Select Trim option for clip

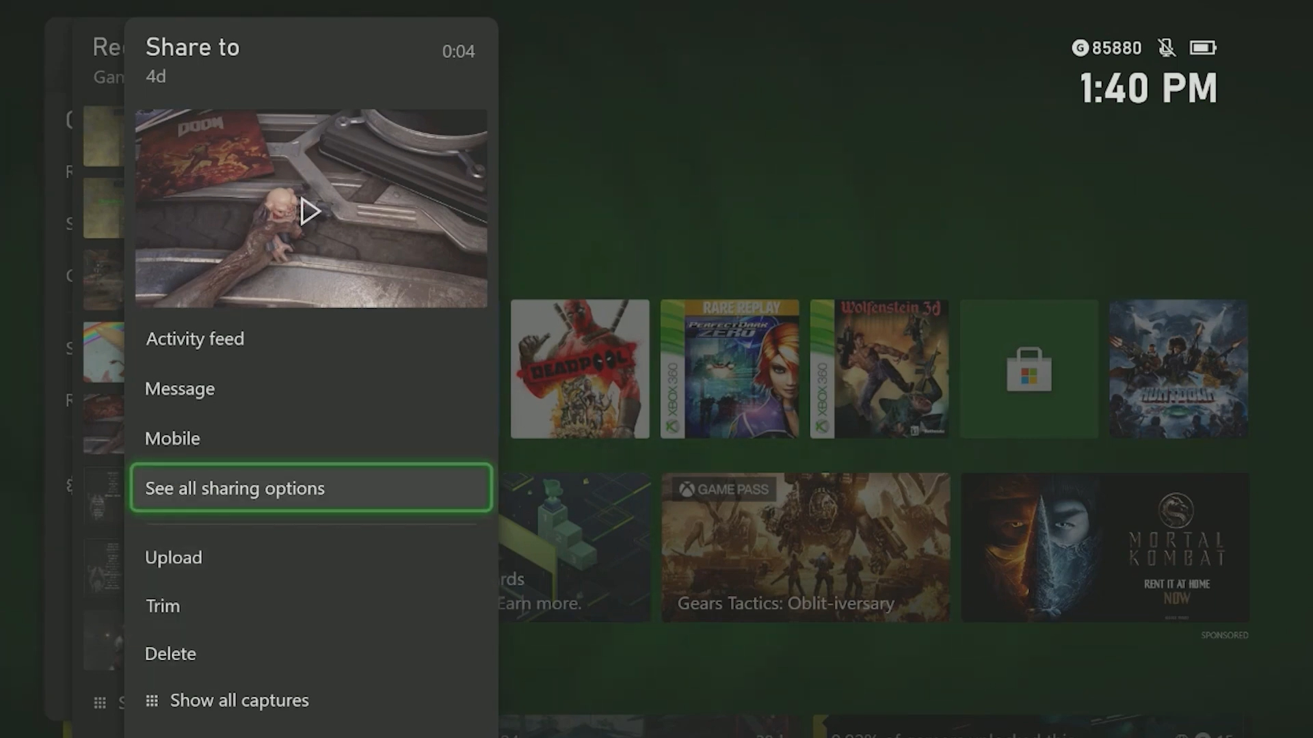162,605
